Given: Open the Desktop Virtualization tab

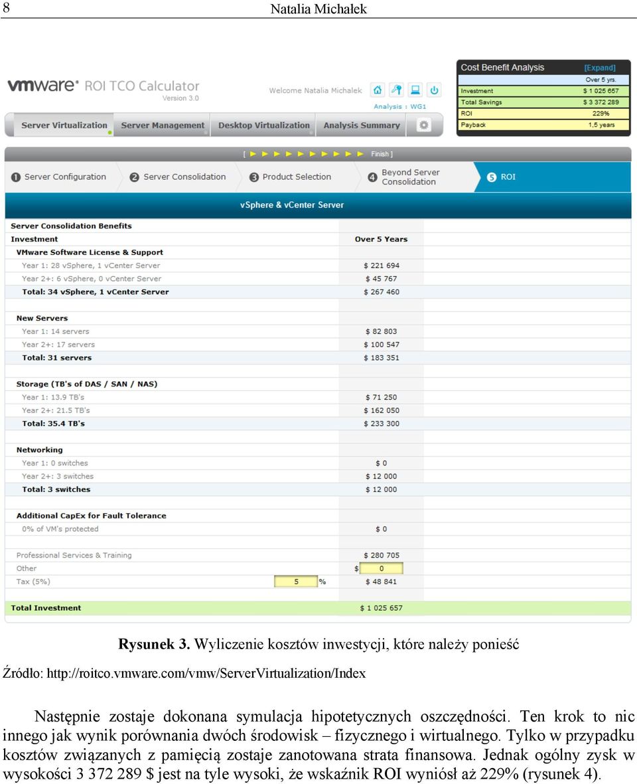Looking at the screenshot, I should click(264, 125).
